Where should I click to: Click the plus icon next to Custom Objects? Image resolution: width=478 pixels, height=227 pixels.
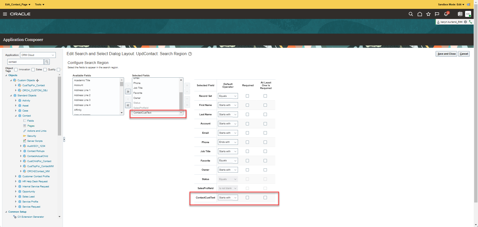pyautogui.click(x=38, y=80)
